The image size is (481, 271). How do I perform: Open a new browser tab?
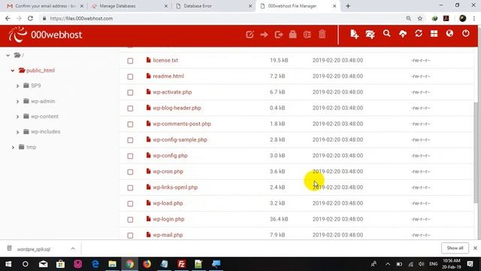click(348, 6)
